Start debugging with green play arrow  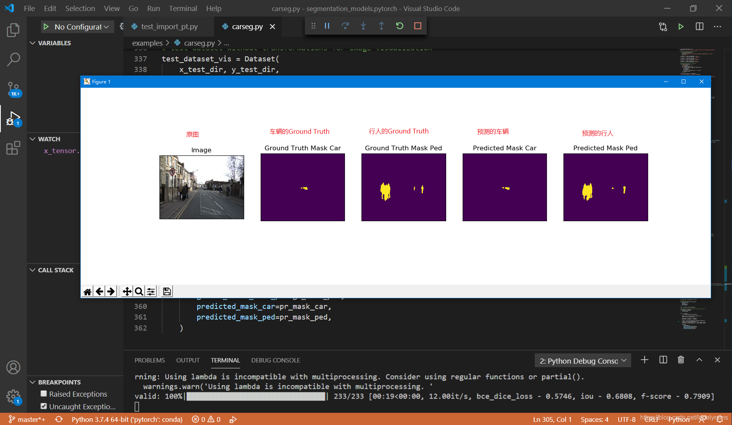click(x=46, y=26)
